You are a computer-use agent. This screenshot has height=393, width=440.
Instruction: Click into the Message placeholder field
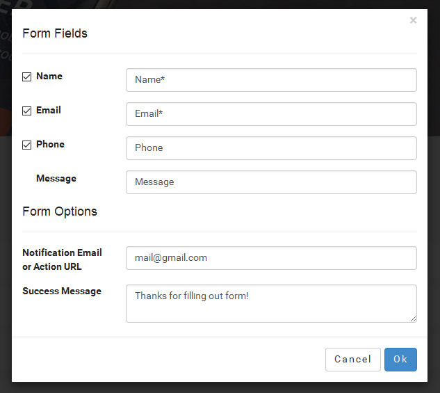(x=271, y=182)
